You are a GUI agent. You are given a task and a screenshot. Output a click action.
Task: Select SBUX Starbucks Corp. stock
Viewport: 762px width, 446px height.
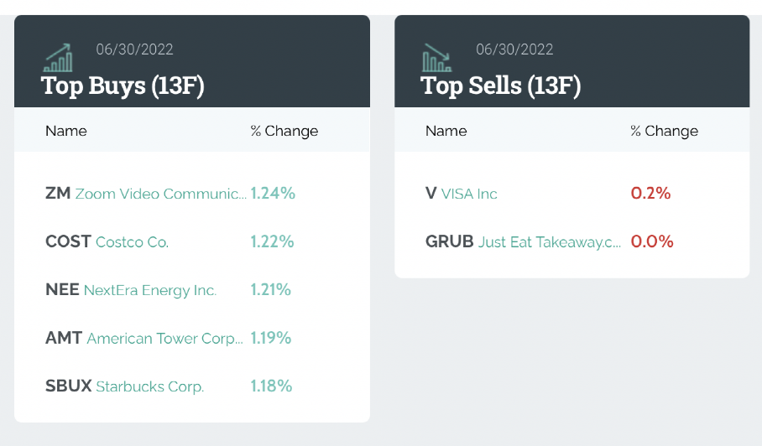[125, 386]
